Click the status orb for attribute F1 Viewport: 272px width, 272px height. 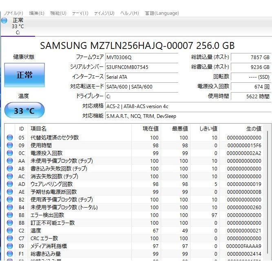coord(10,254)
